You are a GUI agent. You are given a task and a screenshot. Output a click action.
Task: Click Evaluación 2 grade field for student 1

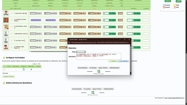coord(47,13)
